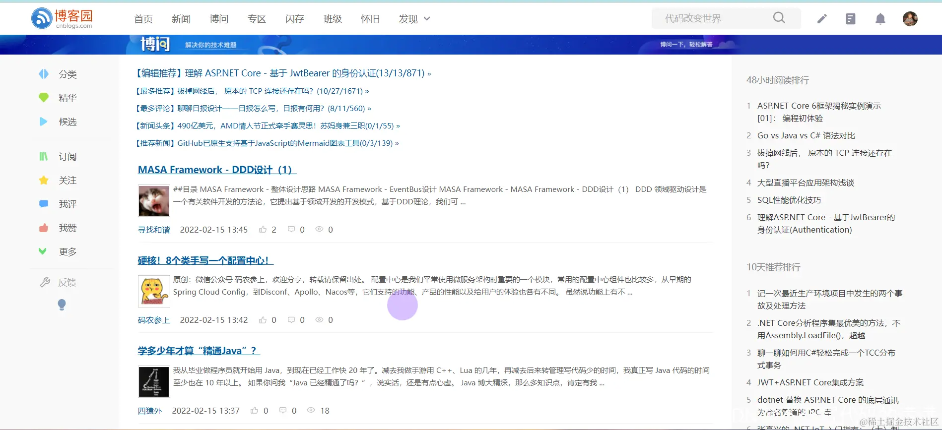942x430 pixels.
Task: Open the user avatar menu
Action: (x=910, y=19)
